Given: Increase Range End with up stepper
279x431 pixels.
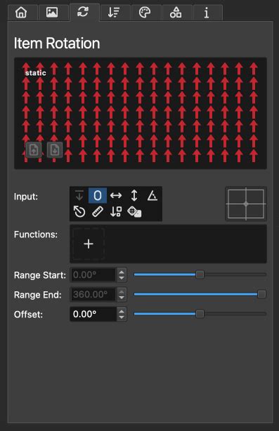Looking at the screenshot, I should point(122,291).
